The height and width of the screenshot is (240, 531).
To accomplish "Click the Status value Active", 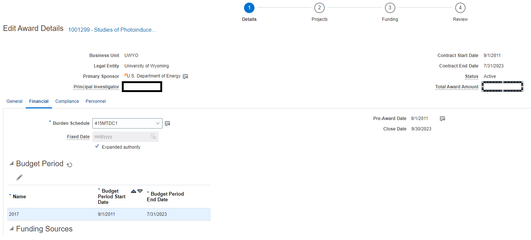I will 490,76.
